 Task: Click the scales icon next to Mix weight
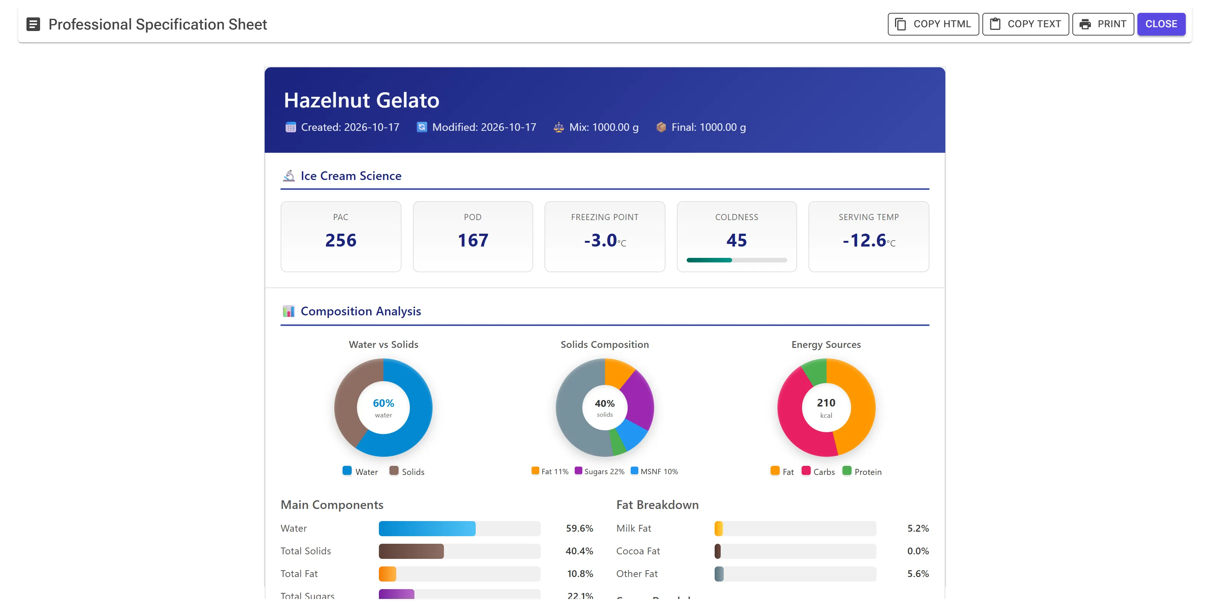558,127
